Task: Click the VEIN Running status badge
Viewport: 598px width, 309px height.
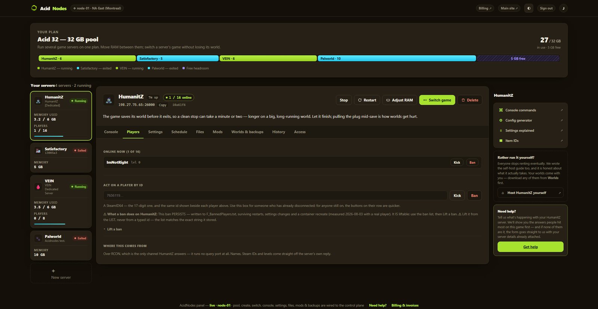Action: [79, 187]
